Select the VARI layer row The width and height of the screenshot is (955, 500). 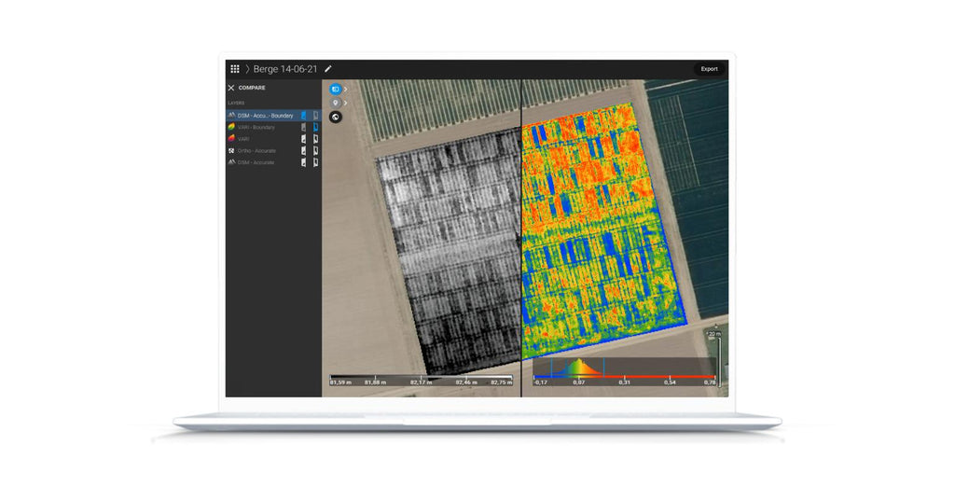pyautogui.click(x=273, y=139)
